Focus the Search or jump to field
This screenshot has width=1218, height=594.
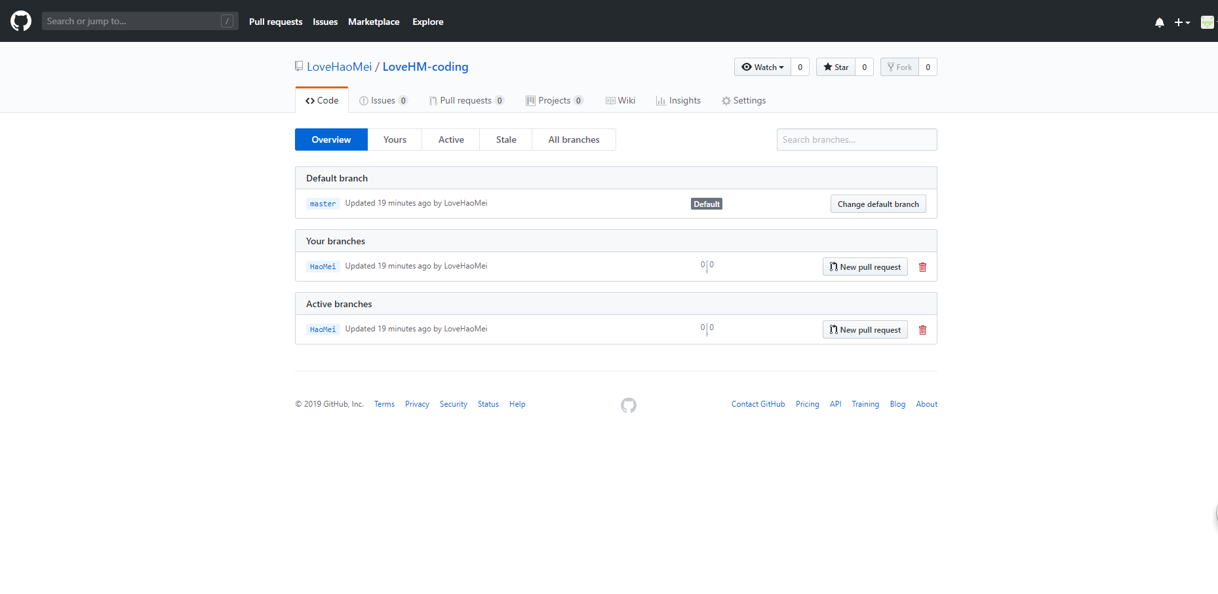[x=140, y=21]
